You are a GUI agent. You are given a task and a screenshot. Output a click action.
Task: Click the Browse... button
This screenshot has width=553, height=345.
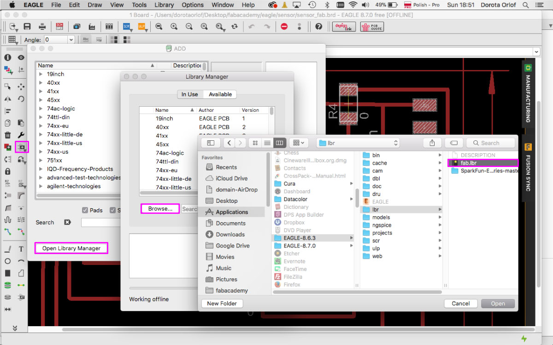tap(160, 209)
